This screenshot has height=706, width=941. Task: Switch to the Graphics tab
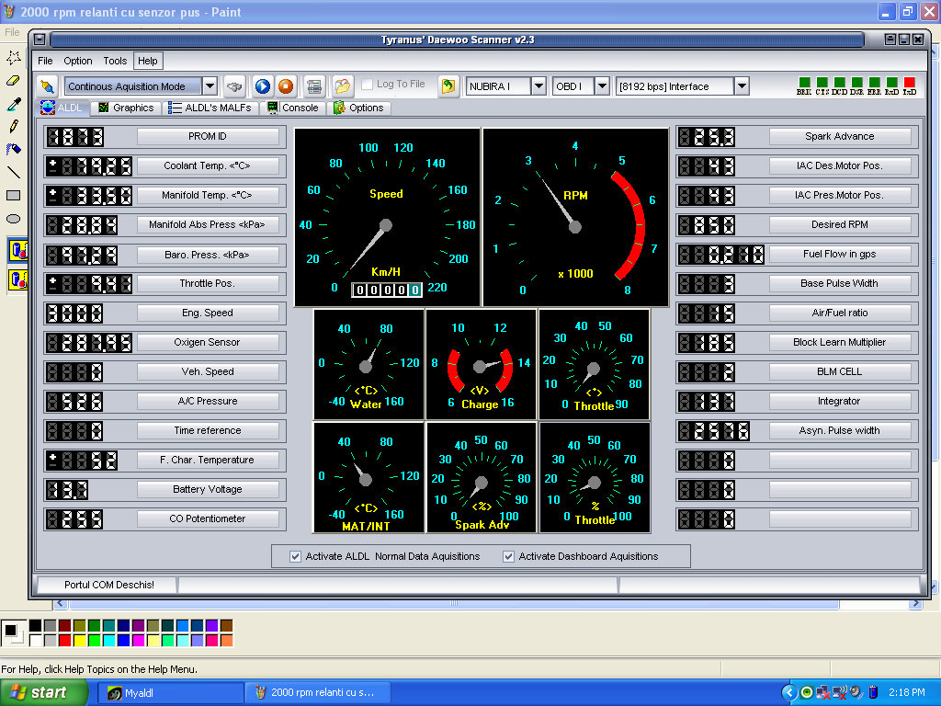coord(127,108)
